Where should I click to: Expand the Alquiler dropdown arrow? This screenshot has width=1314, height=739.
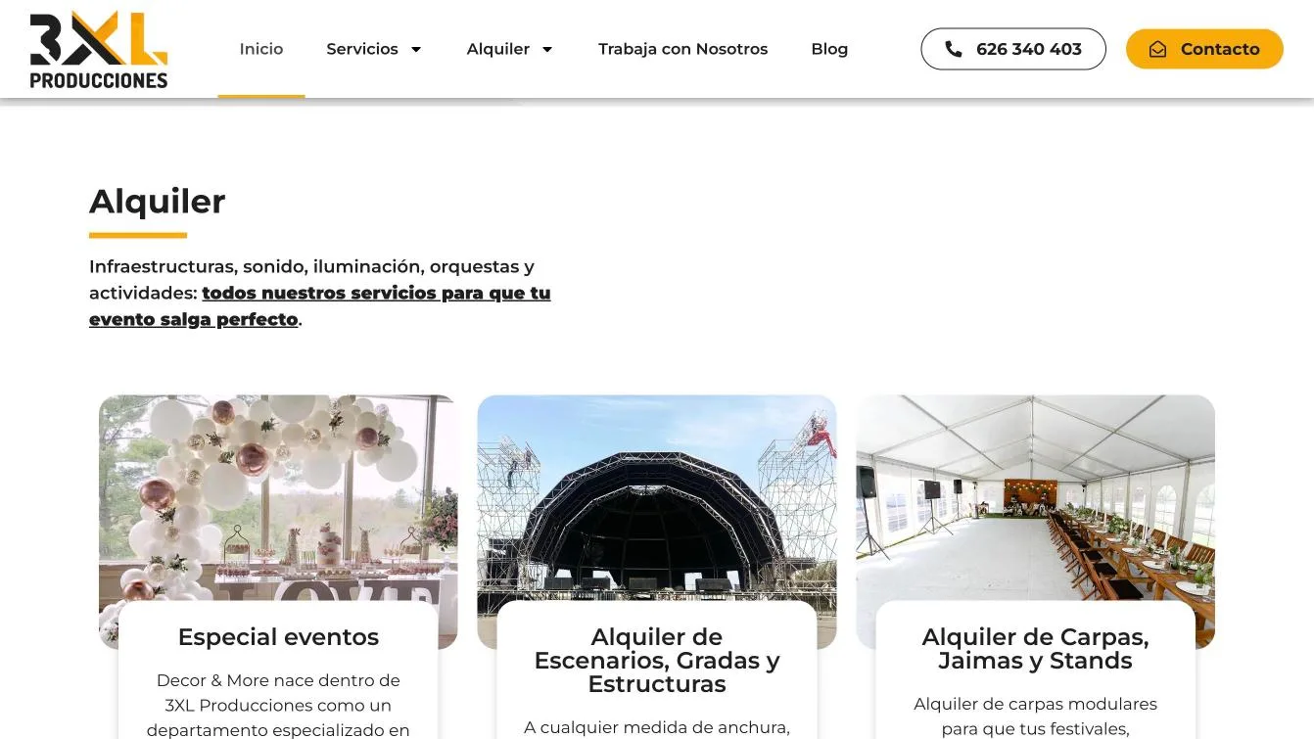[x=547, y=49]
